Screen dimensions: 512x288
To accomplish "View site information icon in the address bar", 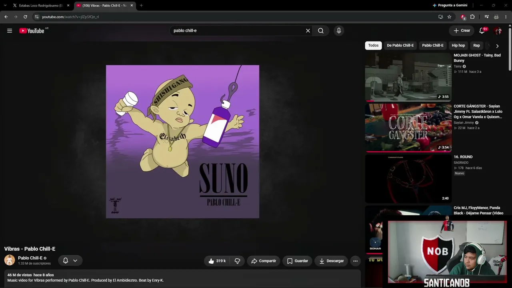I will pyautogui.click(x=36, y=17).
